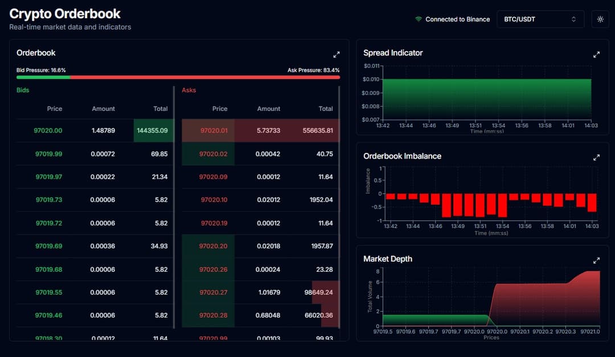Click the 'Bid Pressure: 16.6%' label
615x357 pixels.
tap(40, 70)
